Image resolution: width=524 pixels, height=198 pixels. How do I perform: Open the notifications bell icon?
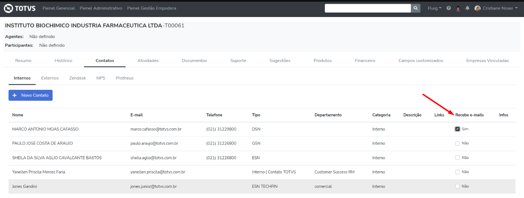coord(467,8)
